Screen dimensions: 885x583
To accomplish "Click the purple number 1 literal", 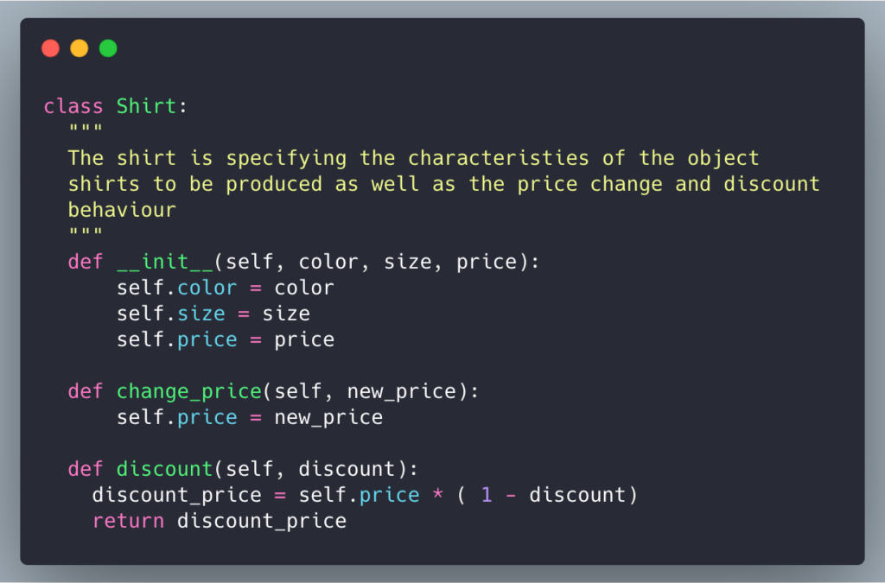I will 487,495.
